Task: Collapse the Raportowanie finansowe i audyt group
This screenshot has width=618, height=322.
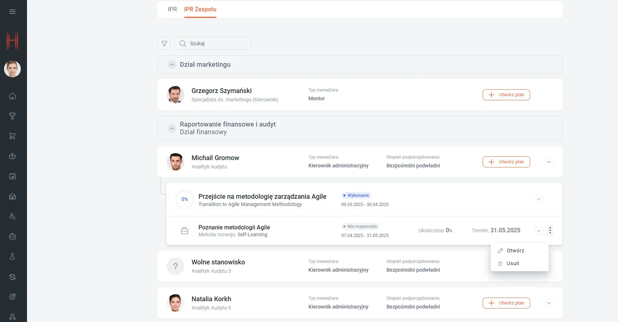Action: (171, 128)
